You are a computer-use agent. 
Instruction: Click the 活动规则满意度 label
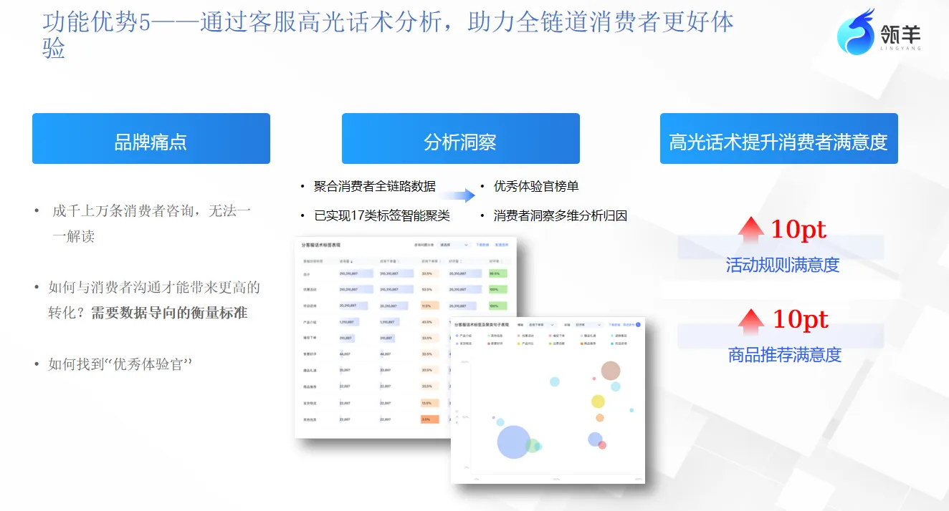click(x=783, y=265)
